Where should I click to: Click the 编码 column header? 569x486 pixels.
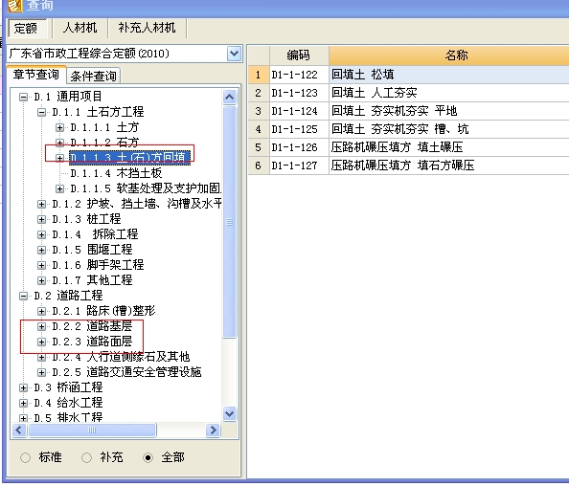point(299,55)
